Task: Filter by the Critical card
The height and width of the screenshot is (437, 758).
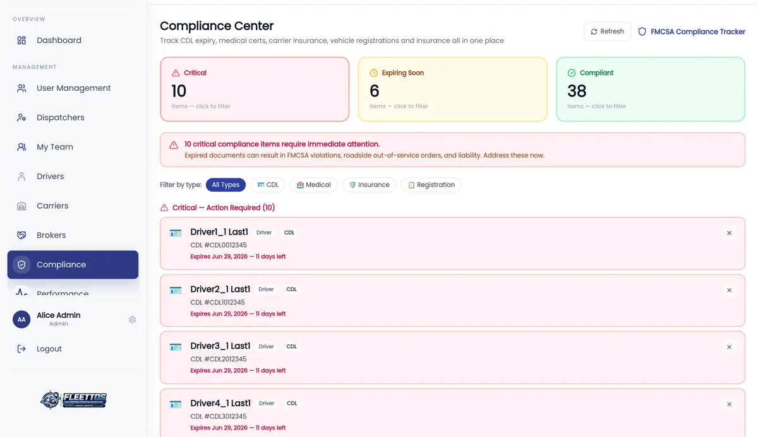Action: click(x=255, y=89)
